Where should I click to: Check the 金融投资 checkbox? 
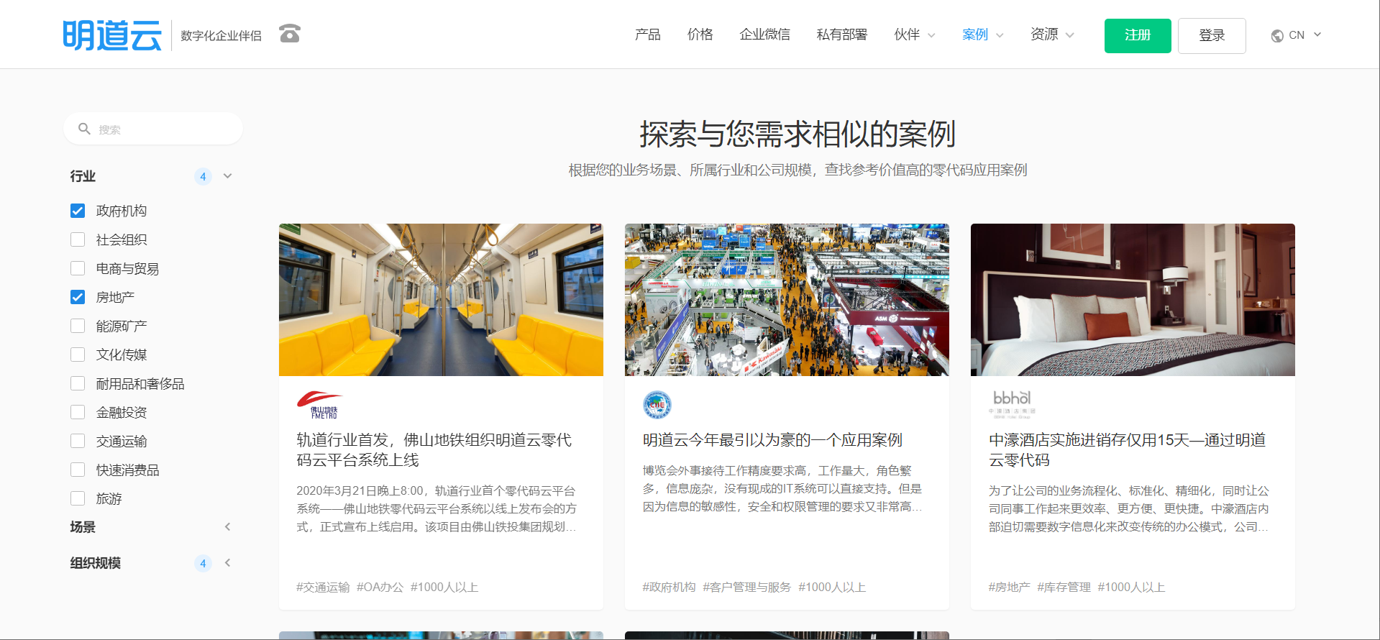[x=78, y=412]
